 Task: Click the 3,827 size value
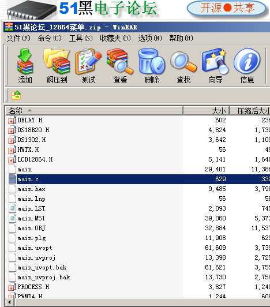(x=217, y=287)
